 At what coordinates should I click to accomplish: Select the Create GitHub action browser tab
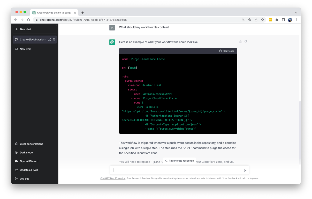pyautogui.click(x=54, y=12)
